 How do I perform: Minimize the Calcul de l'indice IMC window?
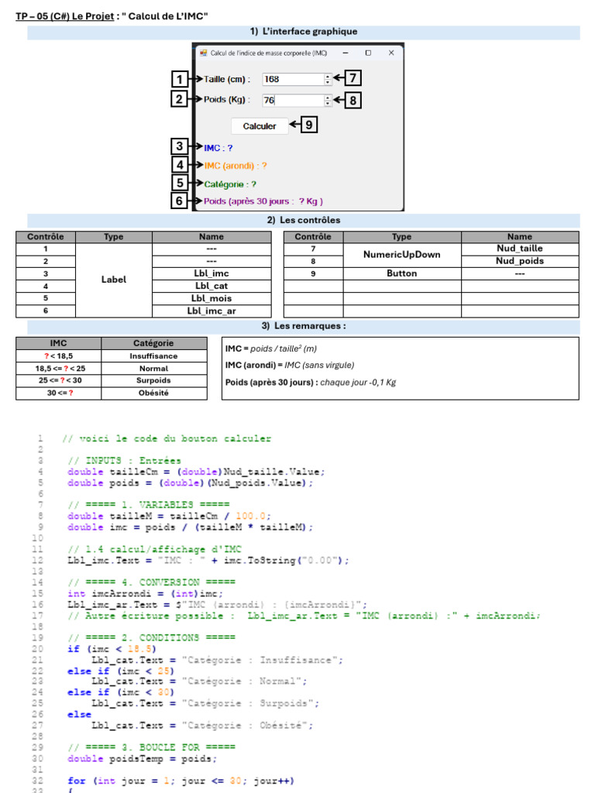click(x=346, y=53)
